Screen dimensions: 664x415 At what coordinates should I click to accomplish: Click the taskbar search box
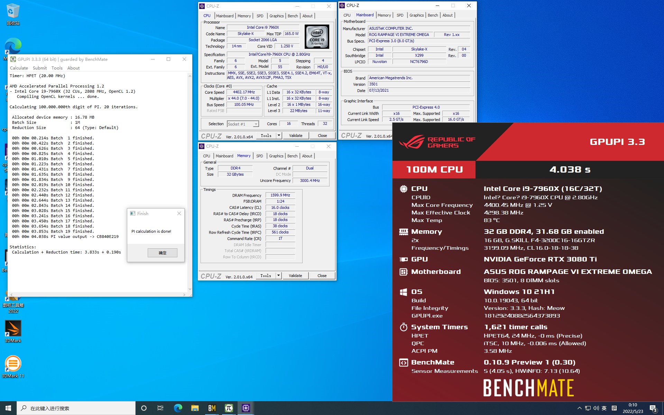pyautogui.click(x=76, y=408)
